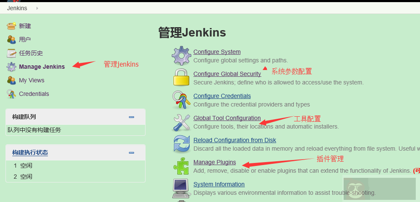420x202 pixels.
Task: Click executor 1 空闲 row
Action: (75, 166)
